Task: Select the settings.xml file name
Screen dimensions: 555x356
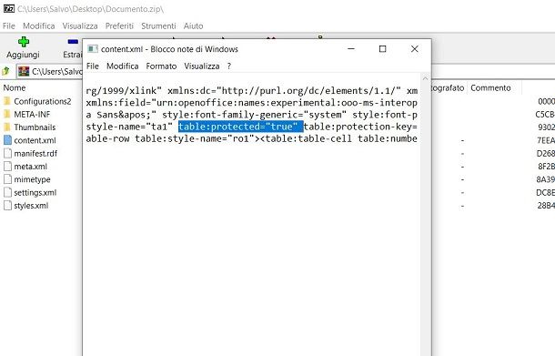Action: pos(35,193)
